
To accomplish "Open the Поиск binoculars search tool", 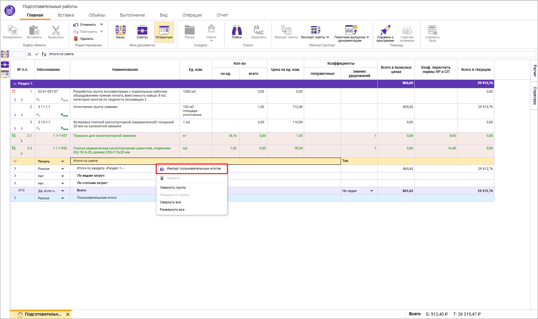I will click(237, 32).
